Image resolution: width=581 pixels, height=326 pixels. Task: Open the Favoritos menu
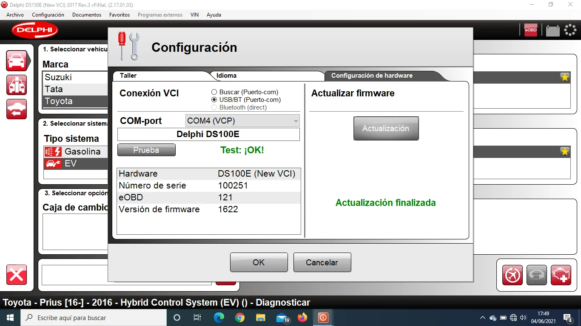pyautogui.click(x=120, y=15)
